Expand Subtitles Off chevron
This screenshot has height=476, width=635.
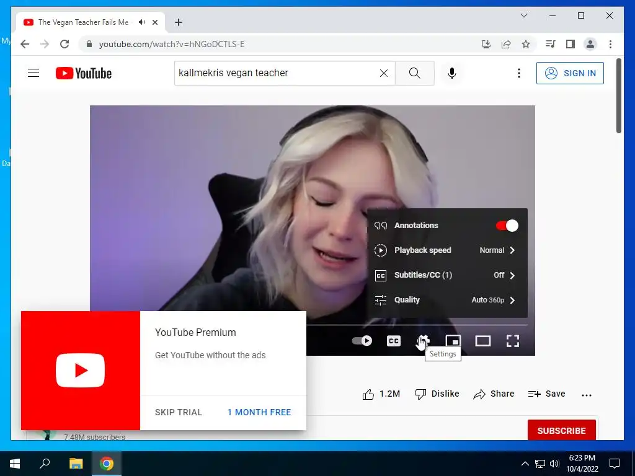(x=512, y=275)
